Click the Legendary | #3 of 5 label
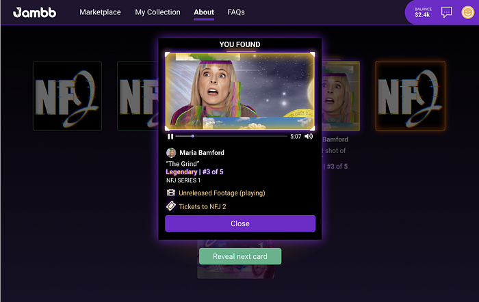The image size is (479, 302). pos(194,171)
